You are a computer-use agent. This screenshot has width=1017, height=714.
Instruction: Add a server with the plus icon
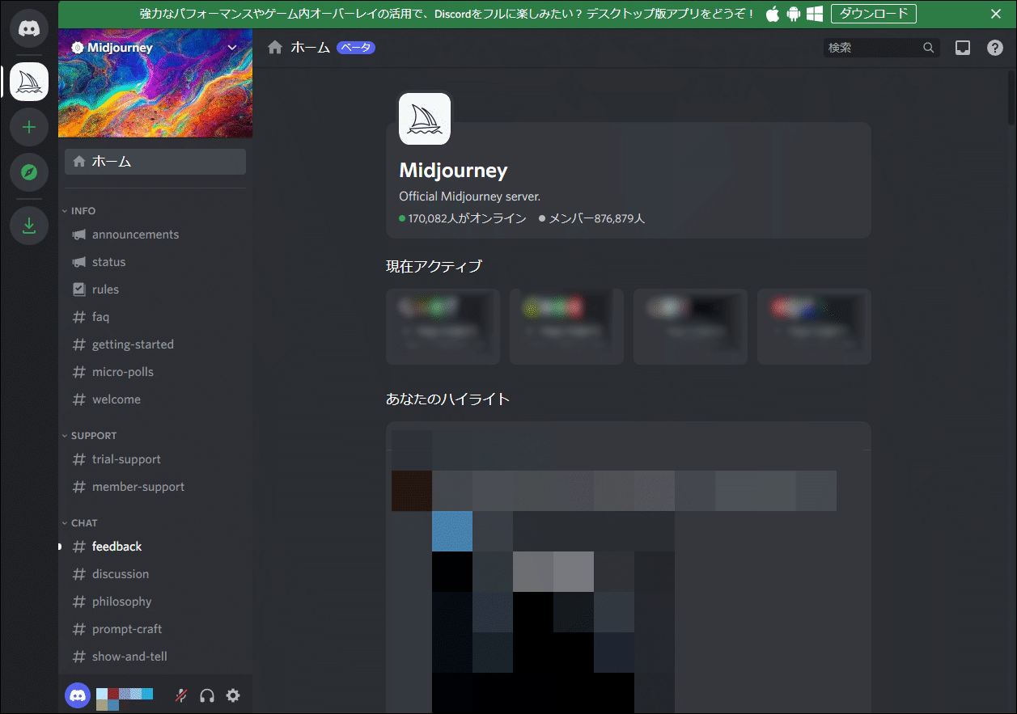click(29, 127)
